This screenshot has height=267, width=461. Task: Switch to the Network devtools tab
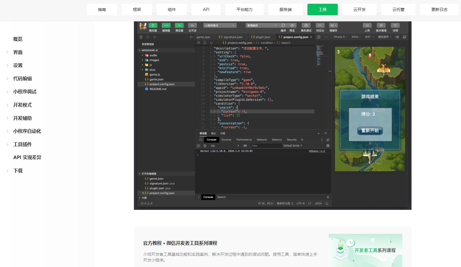click(262, 140)
